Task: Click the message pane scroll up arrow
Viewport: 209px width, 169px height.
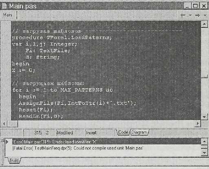Action: pos(205,142)
